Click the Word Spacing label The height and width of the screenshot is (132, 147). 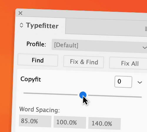coord(39,110)
